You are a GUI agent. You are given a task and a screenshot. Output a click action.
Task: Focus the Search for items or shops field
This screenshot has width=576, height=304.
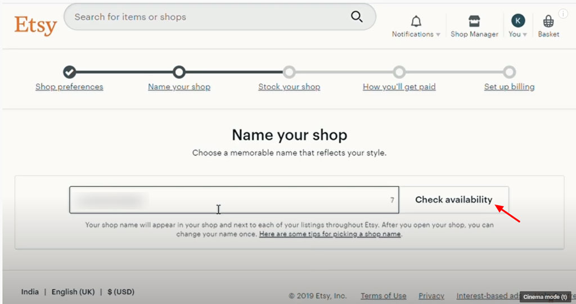(x=220, y=17)
